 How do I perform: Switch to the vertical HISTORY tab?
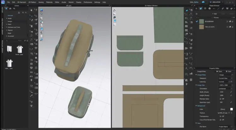coord(2,10)
